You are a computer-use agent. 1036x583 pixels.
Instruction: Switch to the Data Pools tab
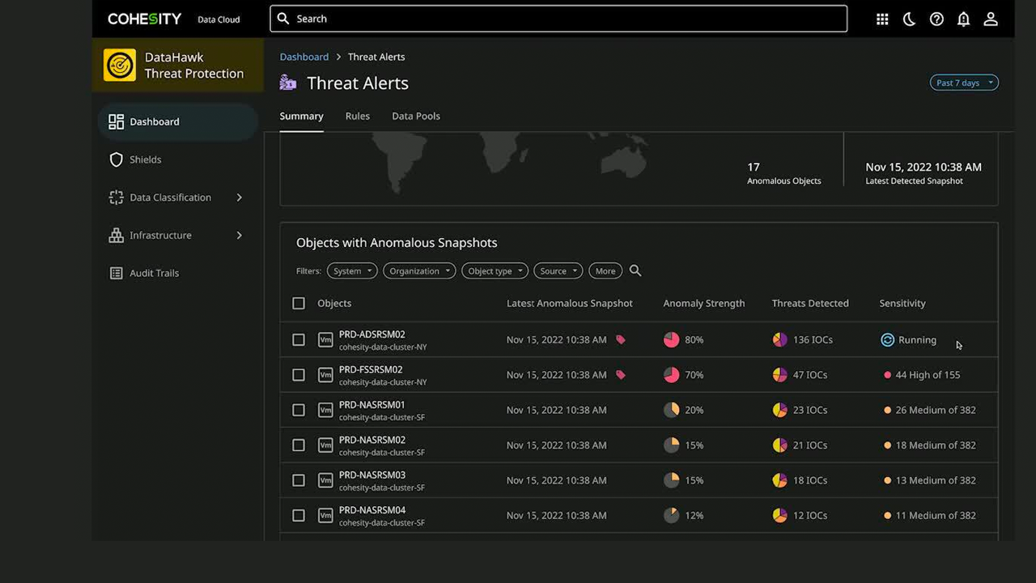click(416, 116)
